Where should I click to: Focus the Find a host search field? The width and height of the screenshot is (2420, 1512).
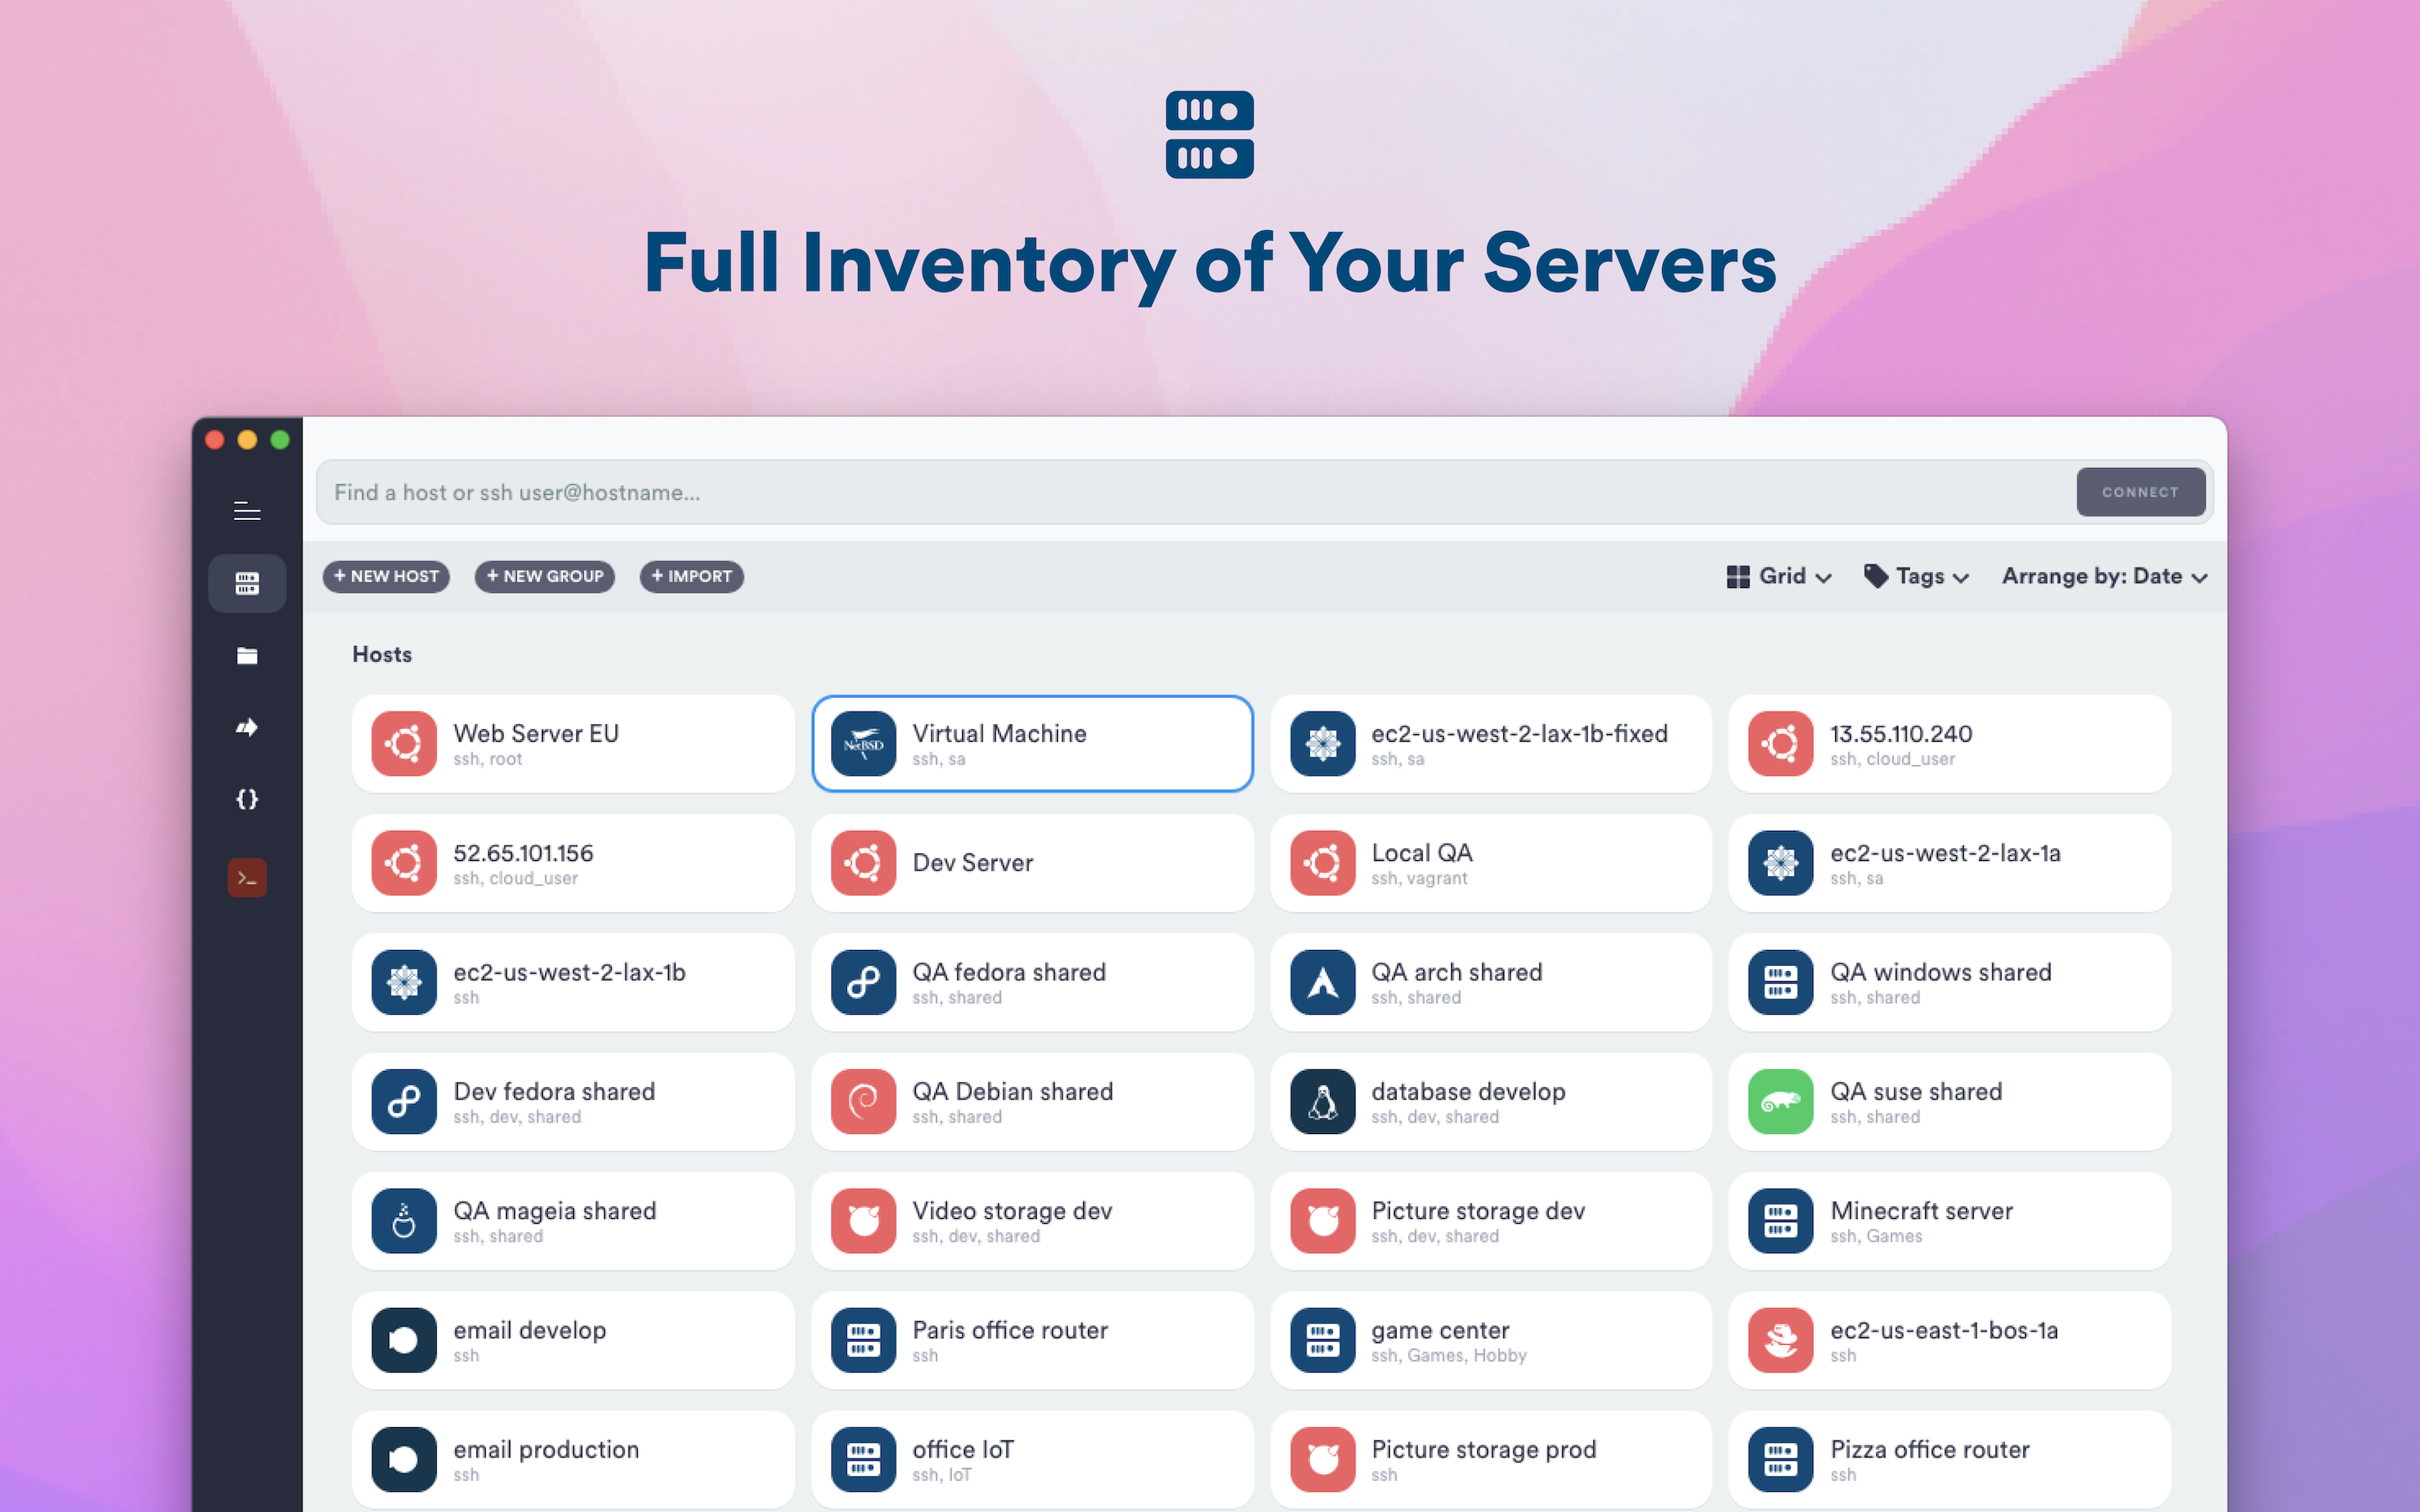click(1190, 492)
